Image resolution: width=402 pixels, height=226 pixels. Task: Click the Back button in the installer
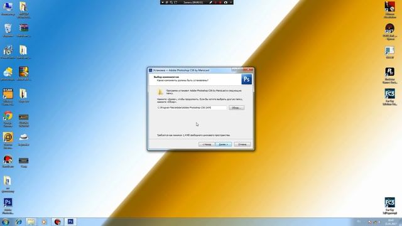click(207, 144)
